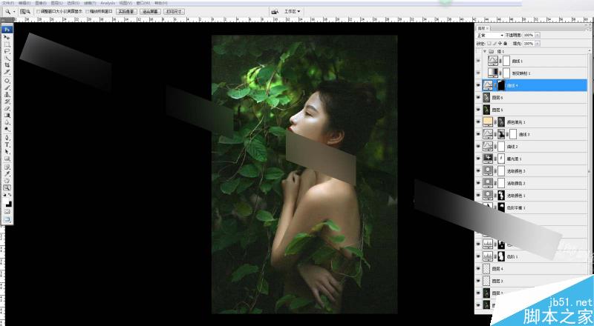
Task: Click the 打印尺寸 button
Action: tap(174, 12)
